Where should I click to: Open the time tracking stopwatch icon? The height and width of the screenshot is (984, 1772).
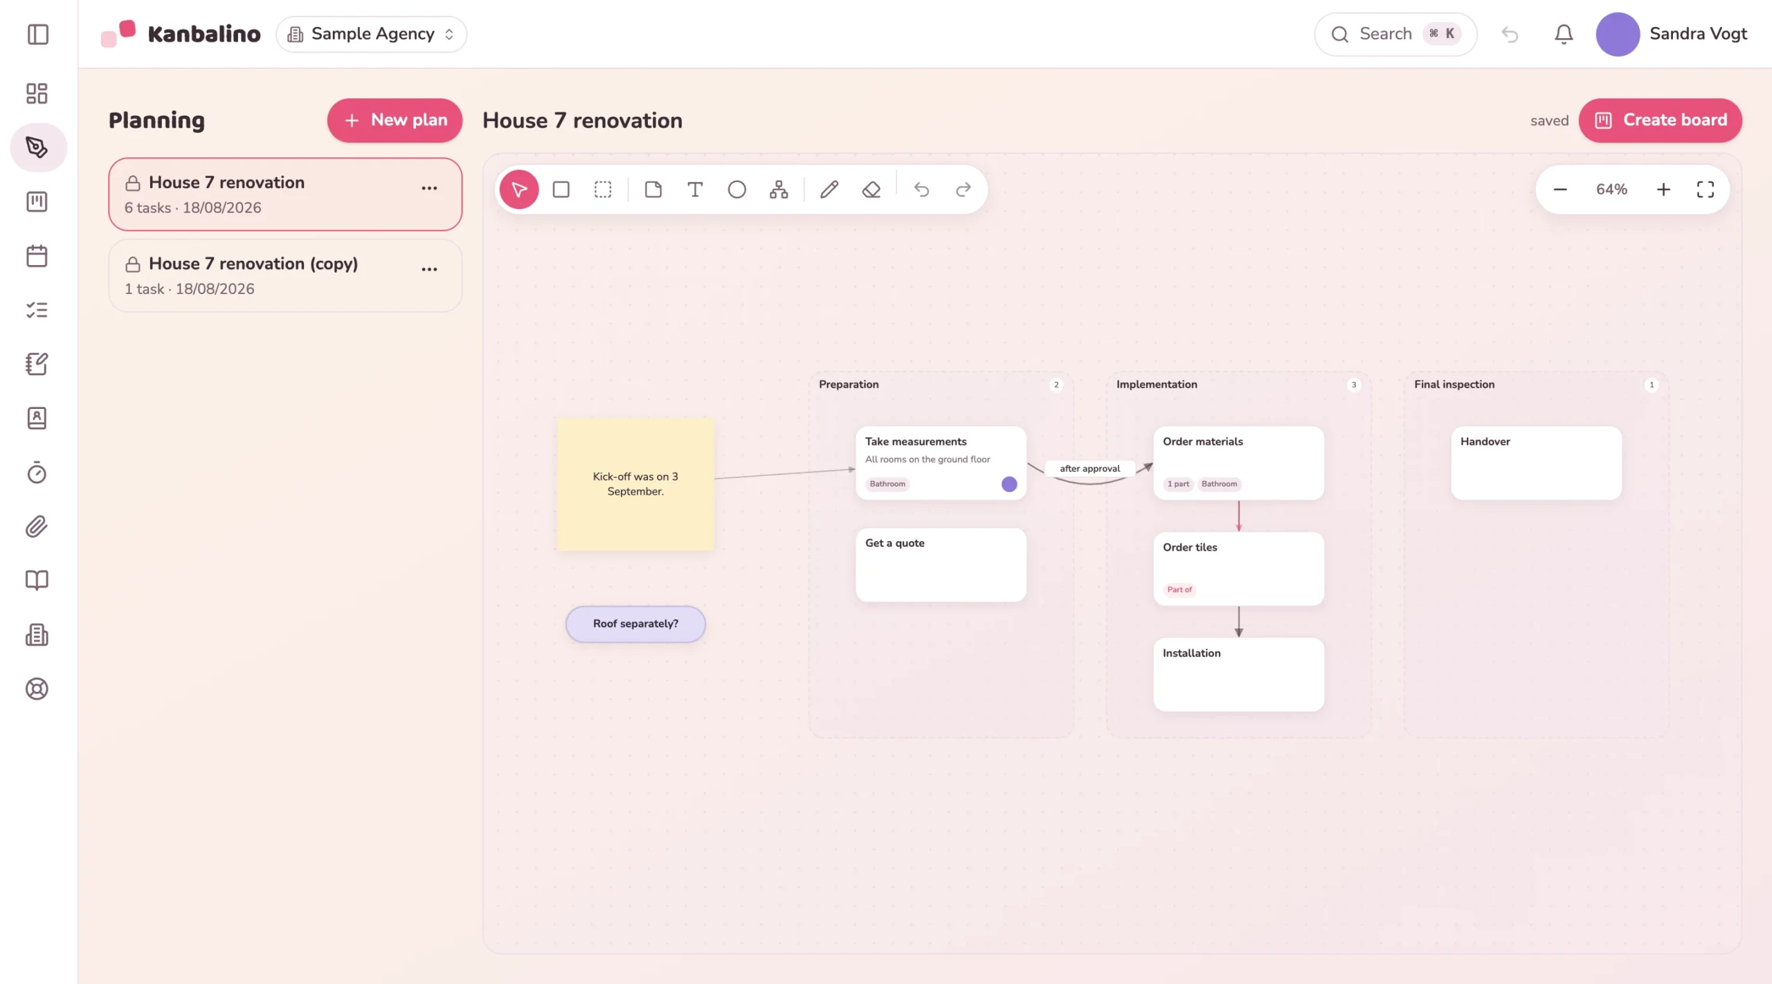coord(37,473)
